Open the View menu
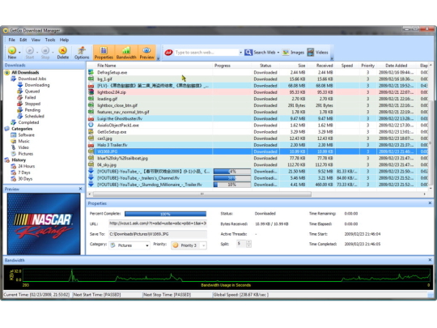Screen dimensions: 437x328 pyautogui.click(x=36, y=40)
